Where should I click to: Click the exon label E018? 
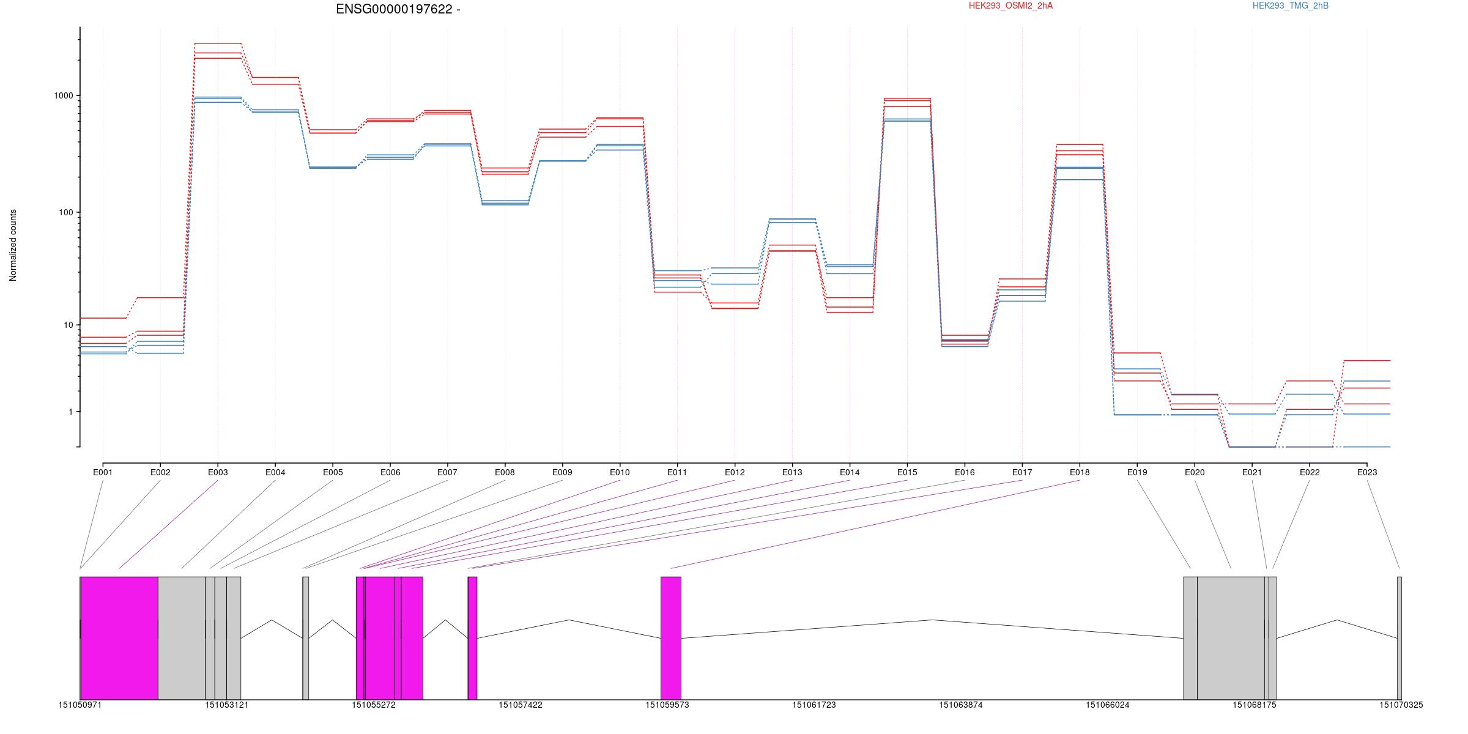(1080, 472)
